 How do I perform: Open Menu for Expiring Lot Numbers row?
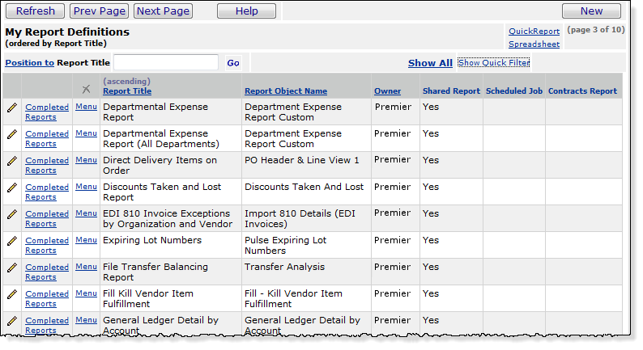(86, 240)
